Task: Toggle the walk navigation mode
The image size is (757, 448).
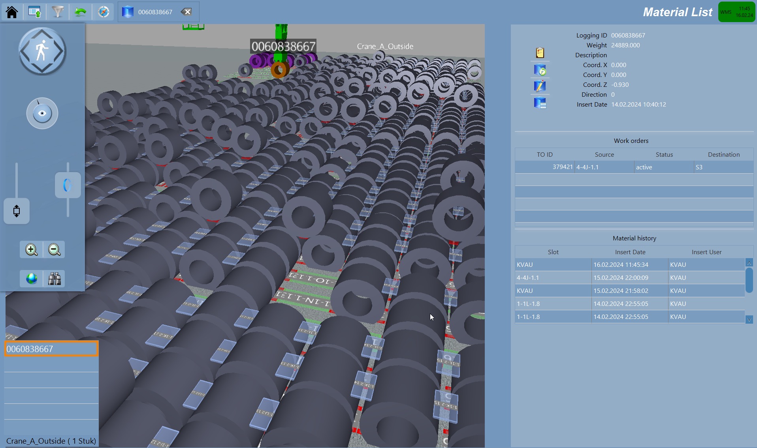Action: (x=42, y=51)
